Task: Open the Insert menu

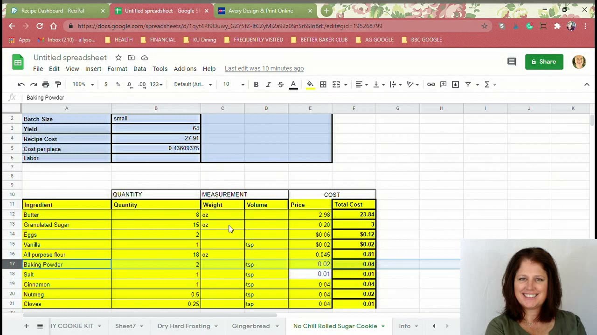Action: tap(93, 68)
